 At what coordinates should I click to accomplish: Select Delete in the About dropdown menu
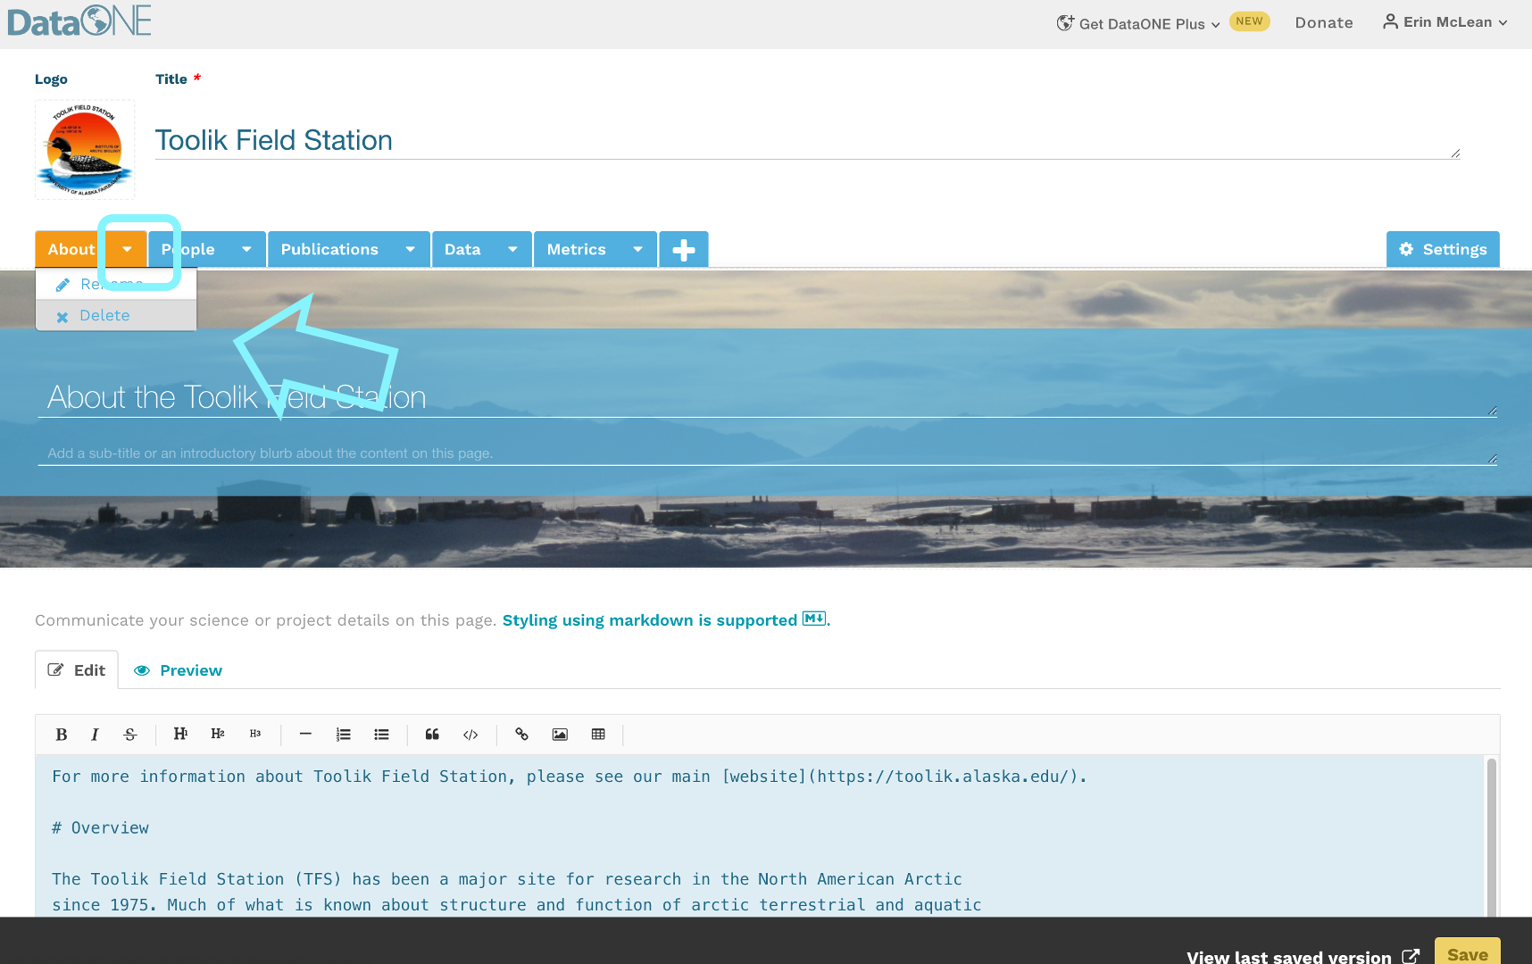click(116, 316)
